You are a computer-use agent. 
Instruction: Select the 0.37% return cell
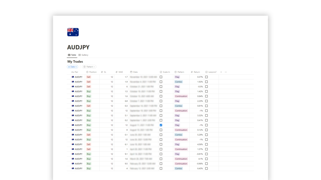[x=197, y=77]
